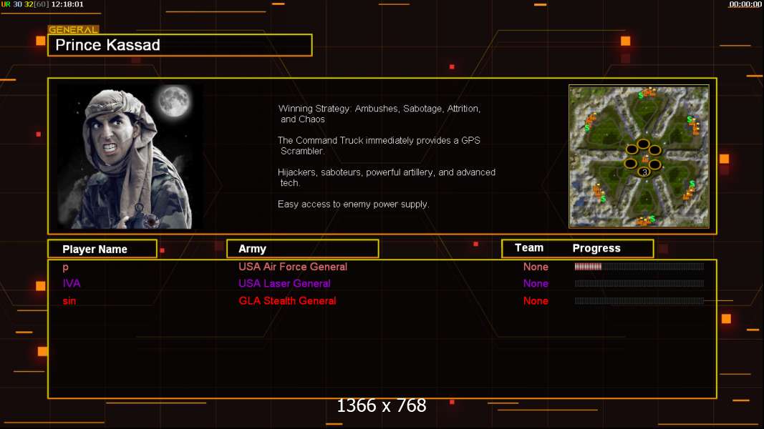The height and width of the screenshot is (429, 764).
Task: Click "Easy access to enemy power supply" text
Action: click(x=353, y=204)
